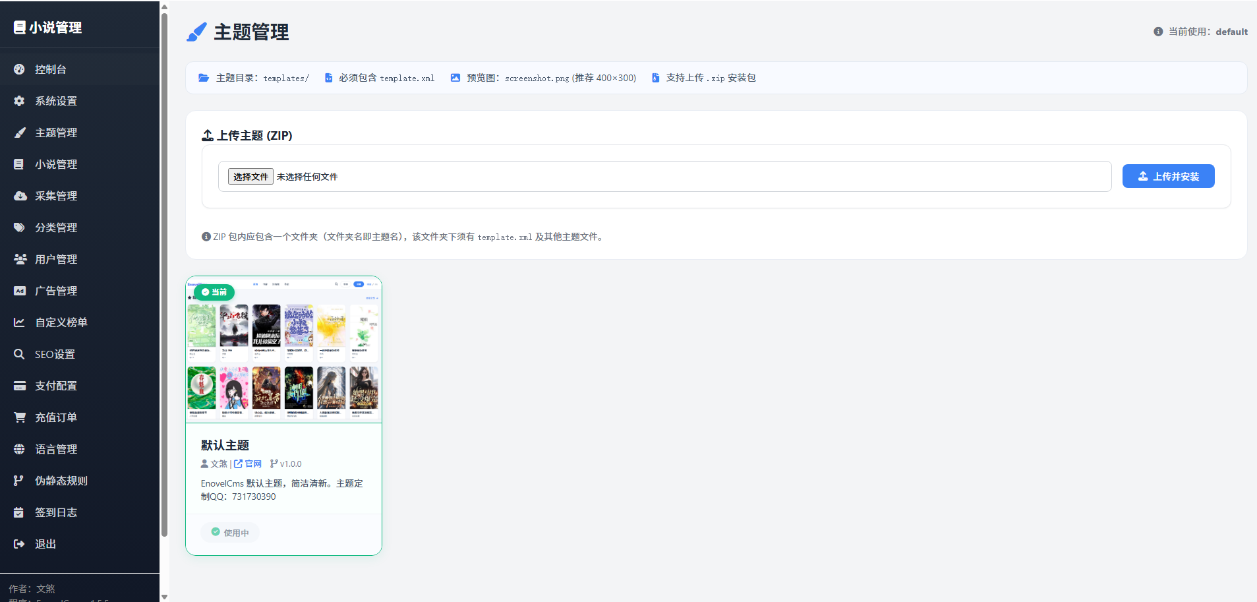Click the magnifier icon for SEO设置
Screen dimensions: 1257x602
pos(19,354)
